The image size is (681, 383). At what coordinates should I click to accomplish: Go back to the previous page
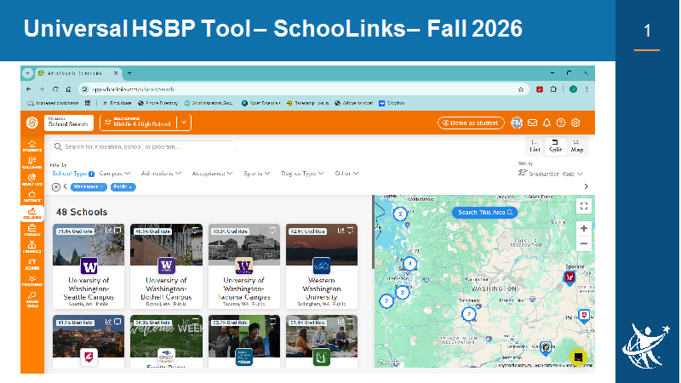(29, 89)
